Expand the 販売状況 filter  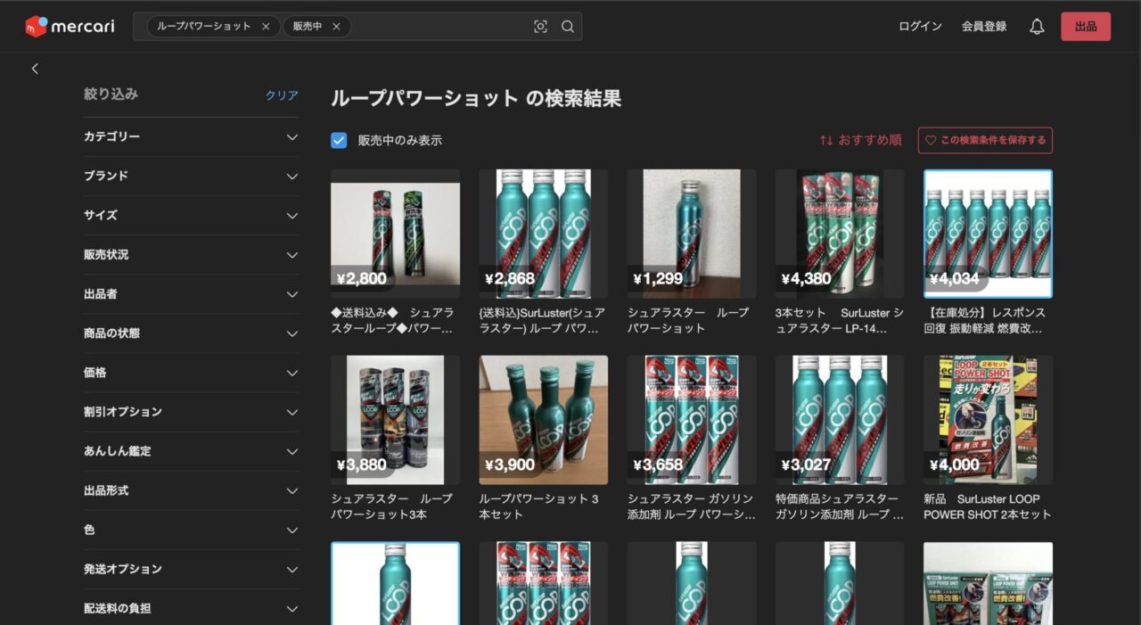click(191, 255)
